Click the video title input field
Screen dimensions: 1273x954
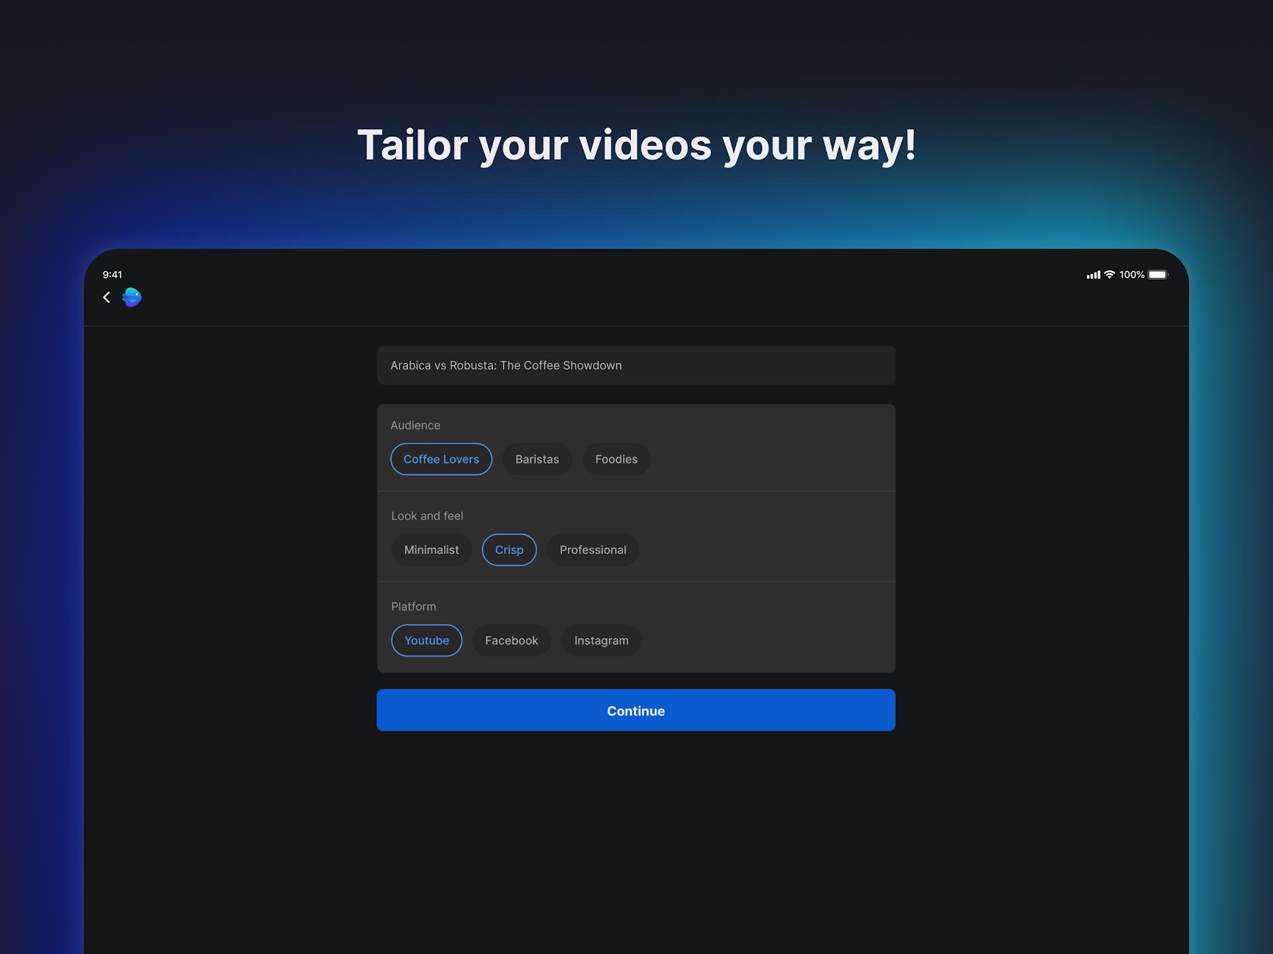pos(636,365)
